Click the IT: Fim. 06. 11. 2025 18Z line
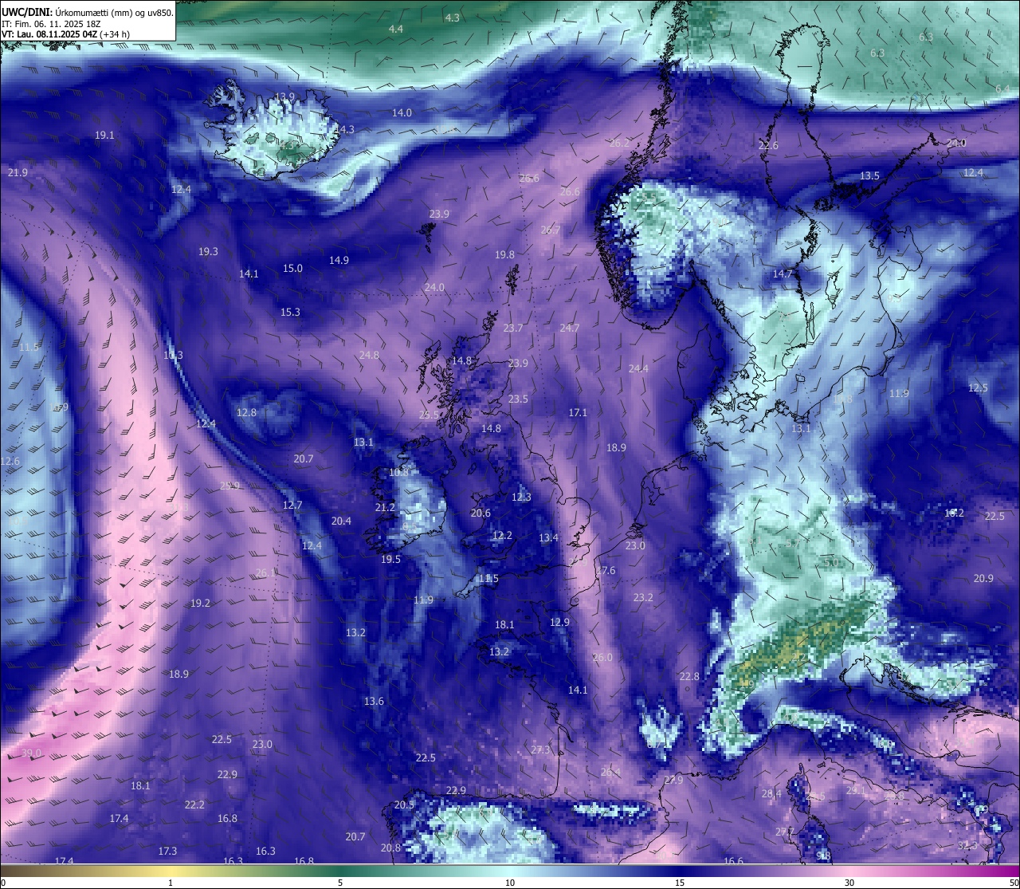 point(51,24)
